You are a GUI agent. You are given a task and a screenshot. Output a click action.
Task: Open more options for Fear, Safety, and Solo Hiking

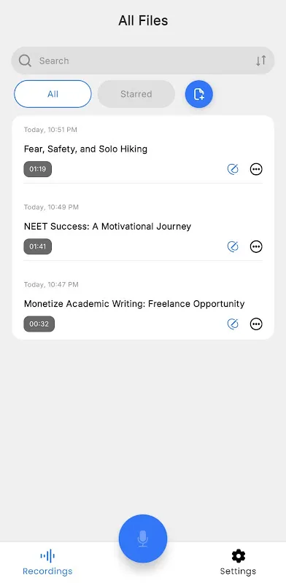click(x=256, y=169)
